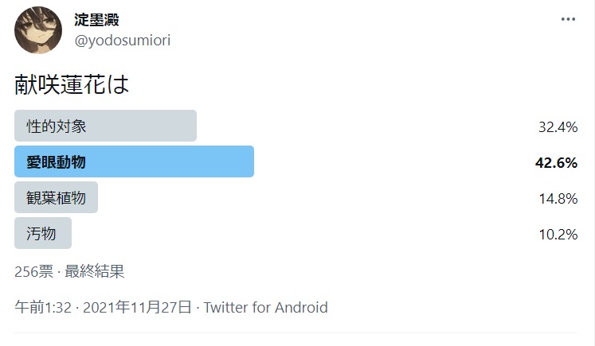
Task: Click the 最終結果 final results text
Action: (x=95, y=272)
